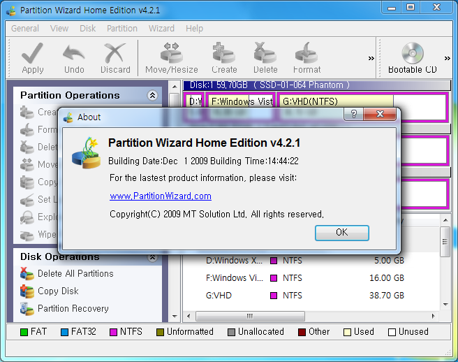Click the Copy icon in Partition Operations
This screenshot has height=362, width=458.
click(x=27, y=182)
